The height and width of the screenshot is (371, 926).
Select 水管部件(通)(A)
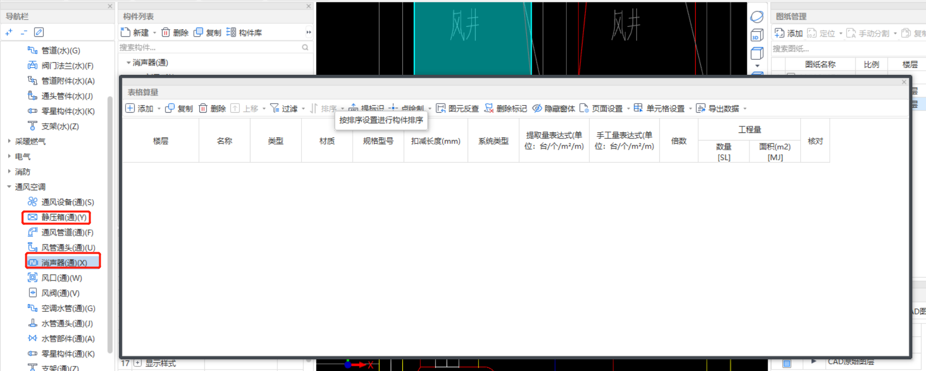point(61,339)
